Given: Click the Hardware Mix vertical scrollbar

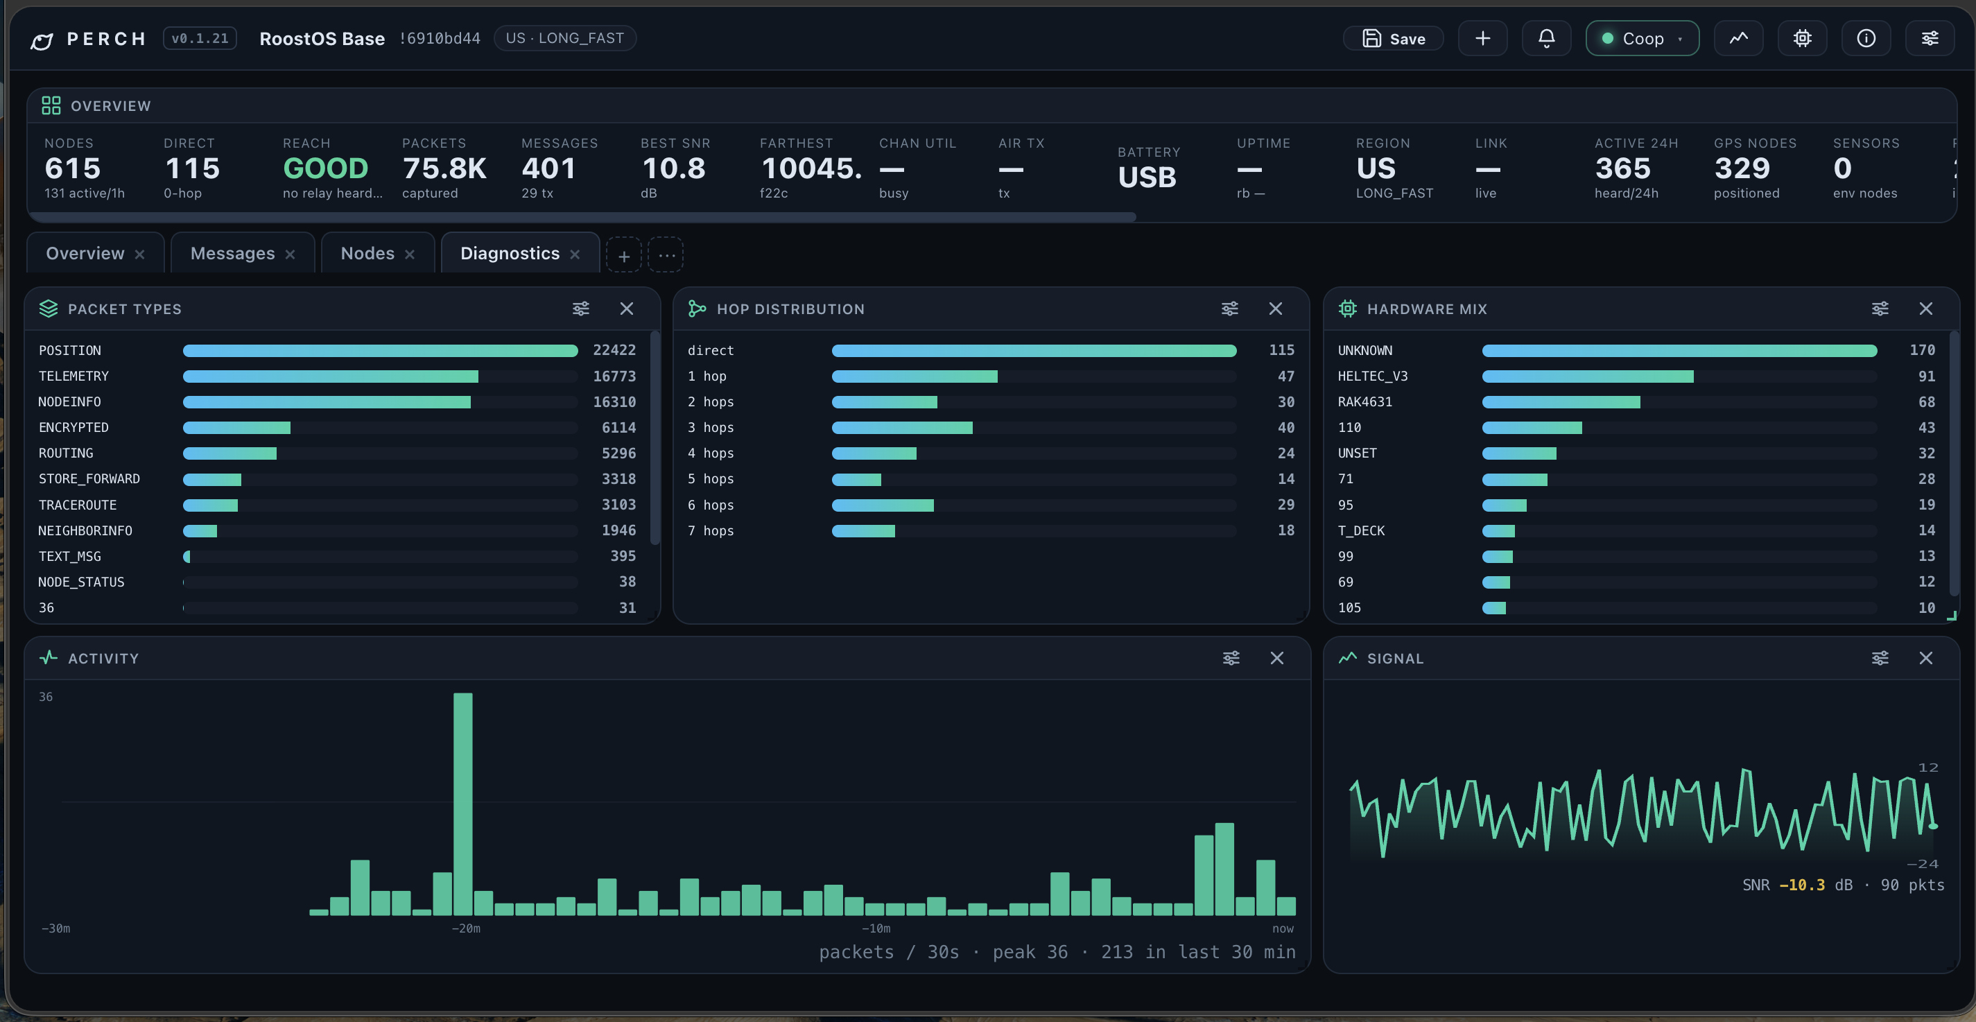Looking at the screenshot, I should click(1953, 462).
